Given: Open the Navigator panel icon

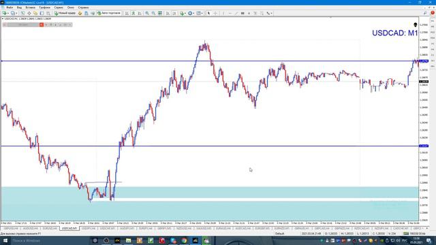Looking at the screenshot, I should coord(35,13).
